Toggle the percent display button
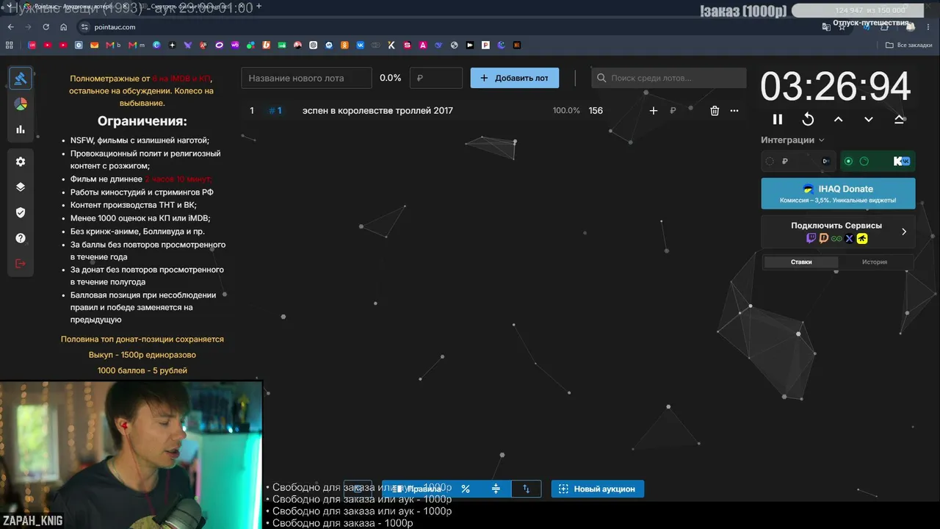This screenshot has height=529, width=940. pos(466,489)
